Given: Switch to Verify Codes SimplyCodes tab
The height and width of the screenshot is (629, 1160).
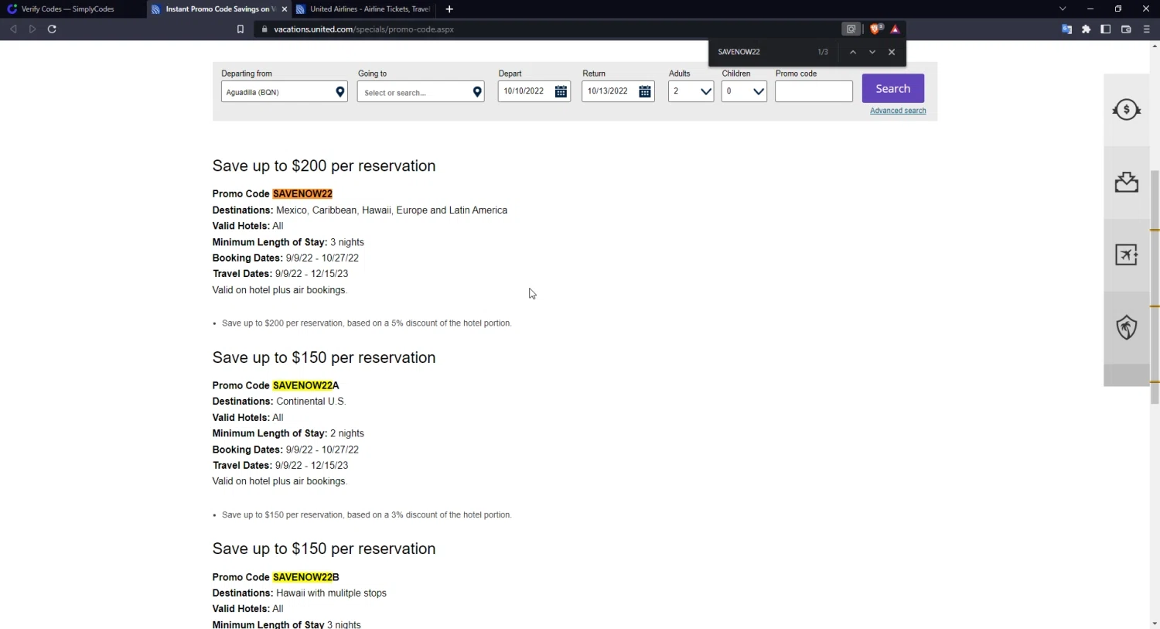Looking at the screenshot, I should pyautogui.click(x=68, y=9).
